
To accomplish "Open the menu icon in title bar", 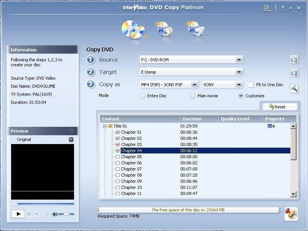I will pos(267,8).
